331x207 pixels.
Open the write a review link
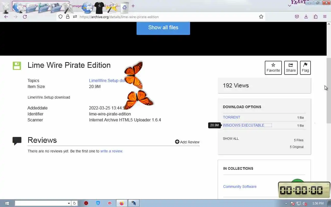click(111, 151)
